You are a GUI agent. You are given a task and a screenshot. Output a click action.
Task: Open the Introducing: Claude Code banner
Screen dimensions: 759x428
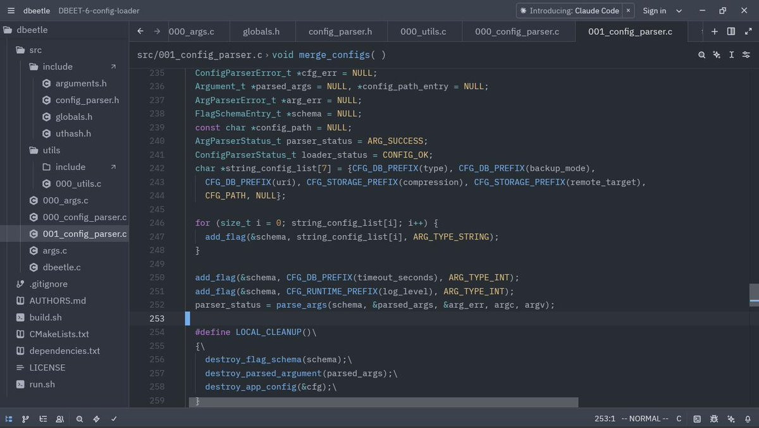pos(569,11)
